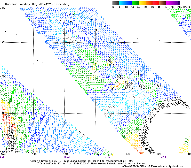Image resolution: width=191 pixels, height=168 pixels.
Task: Click the ">50 knots" legend label
Action: 184,7
